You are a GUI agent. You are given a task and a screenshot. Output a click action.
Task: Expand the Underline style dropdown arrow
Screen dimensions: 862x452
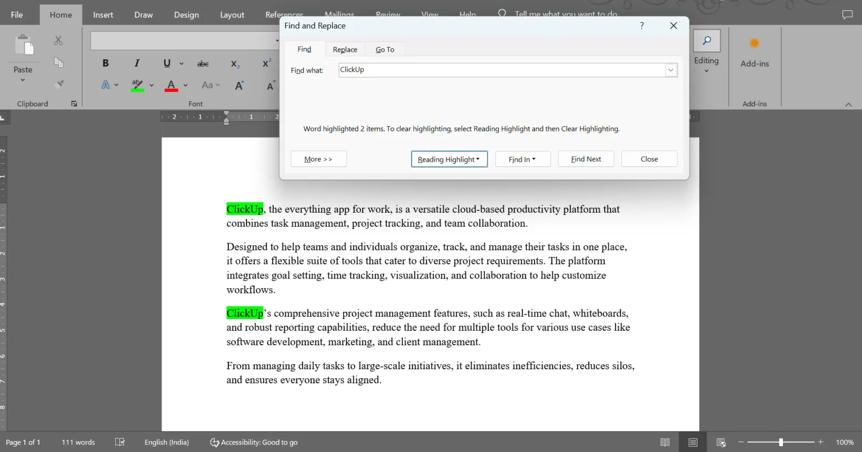click(x=182, y=64)
